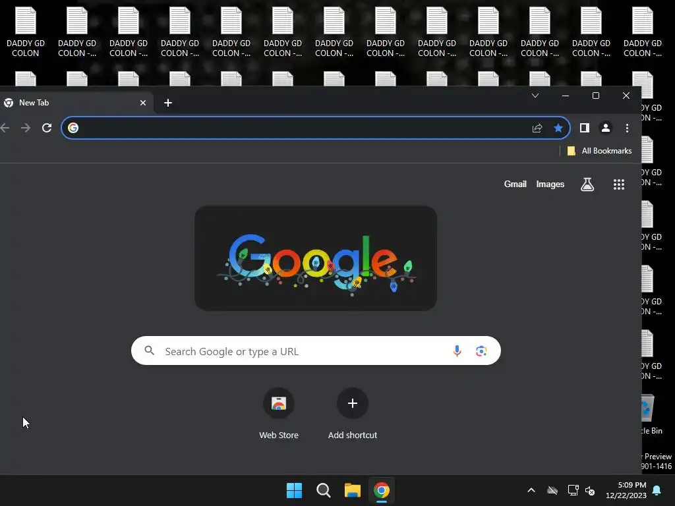
Task: Open Chrome profile menu
Action: click(606, 128)
